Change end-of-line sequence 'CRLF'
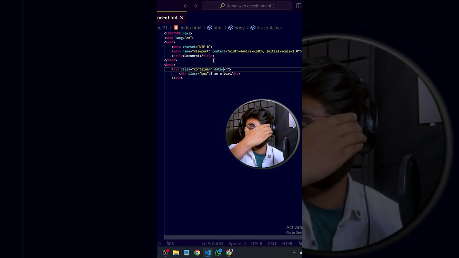This screenshot has width=459, height=258. (x=272, y=243)
